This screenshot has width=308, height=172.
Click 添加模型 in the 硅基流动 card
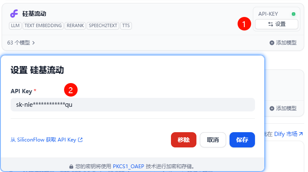283,42
